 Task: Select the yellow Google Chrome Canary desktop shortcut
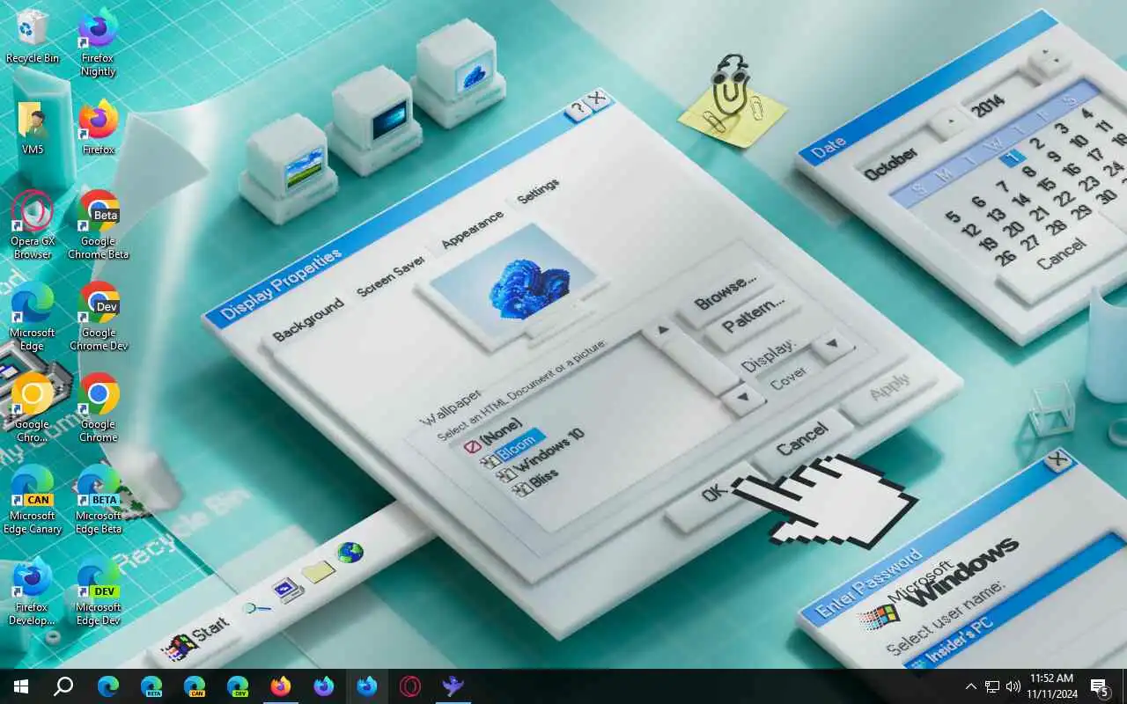(x=33, y=408)
